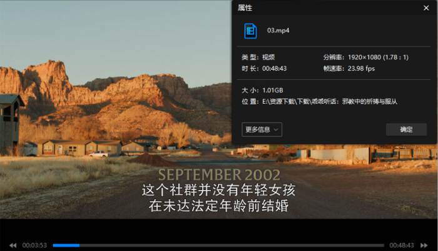Select the 03.mp4 file name text
The image size is (438, 251).
coord(278,31)
